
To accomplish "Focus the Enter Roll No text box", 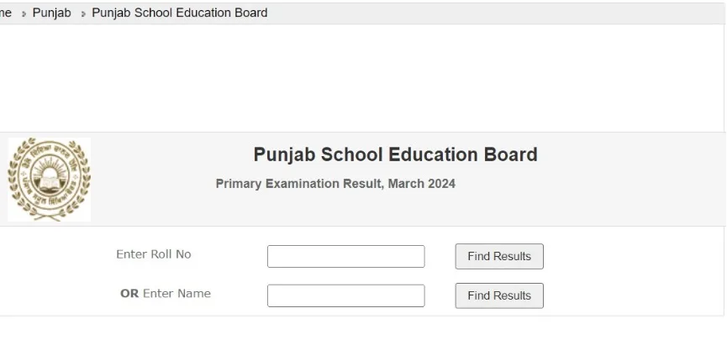I will [346, 257].
